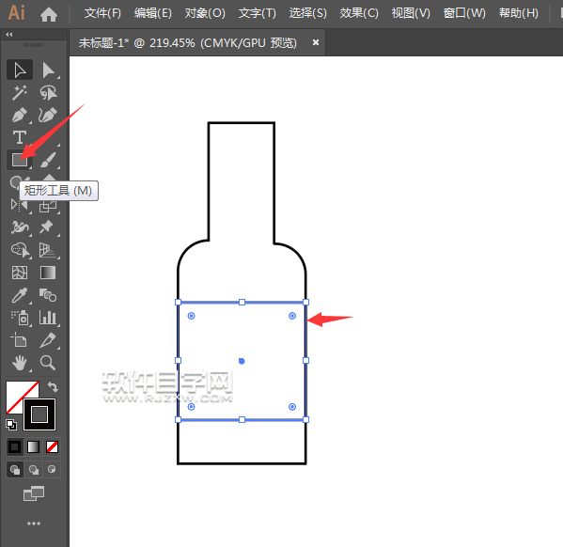Click the Stroke color swatch
This screenshot has height=547, width=563.
point(39,414)
